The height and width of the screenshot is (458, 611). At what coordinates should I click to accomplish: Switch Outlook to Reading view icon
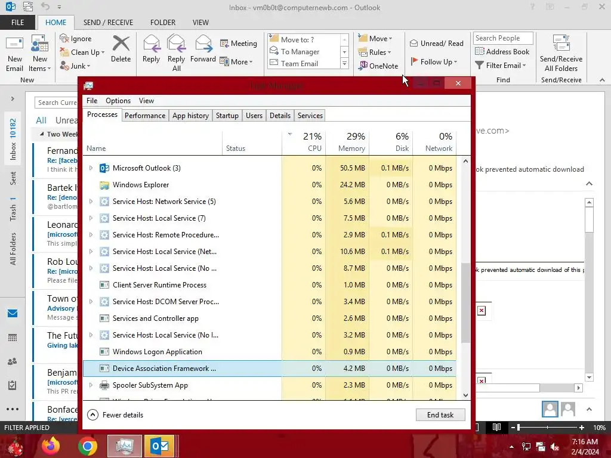[x=496, y=427]
